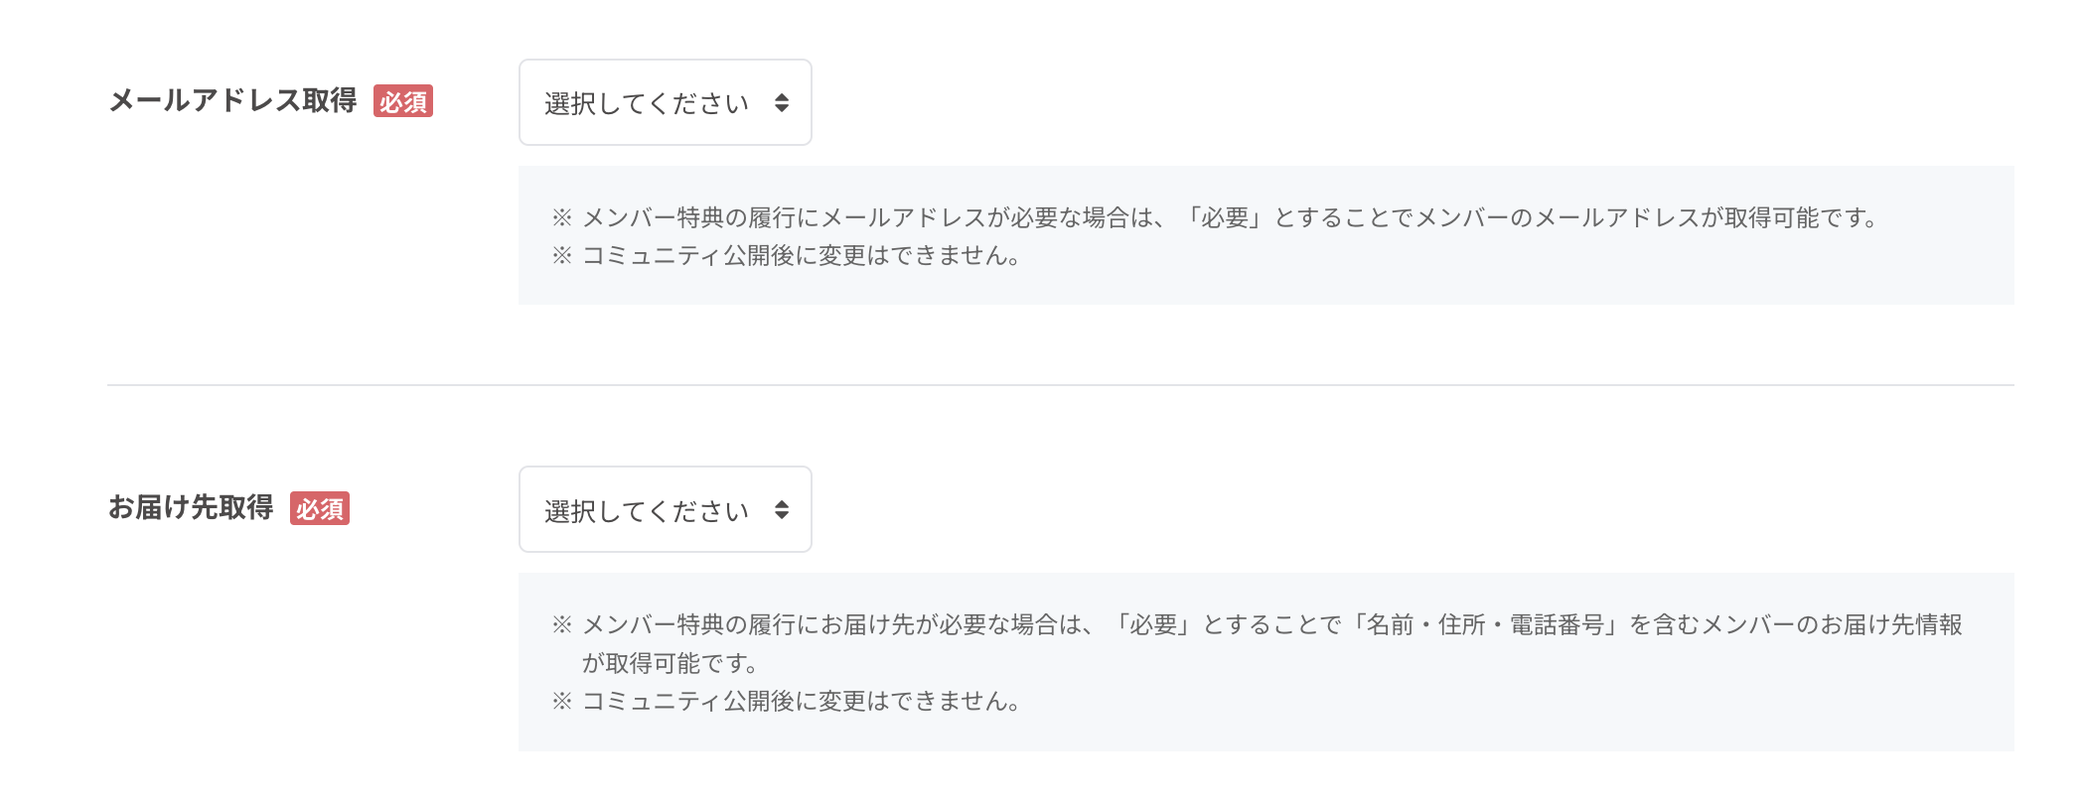Screen dimensions: 2084x803
Task: Click the ※ mark of the コミュニティ公開後 note under お届け先取得
Action: pos(562,701)
